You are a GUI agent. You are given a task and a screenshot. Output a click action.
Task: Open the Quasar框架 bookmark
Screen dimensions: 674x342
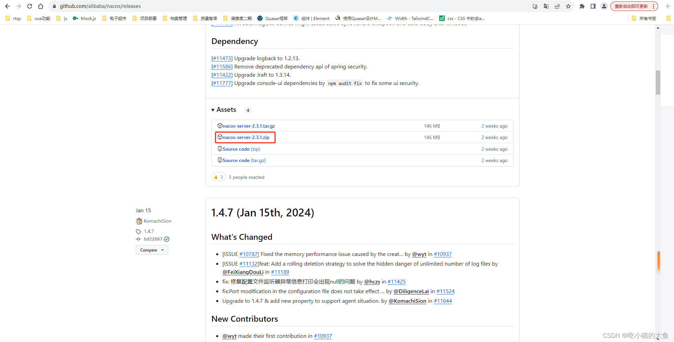tap(273, 19)
